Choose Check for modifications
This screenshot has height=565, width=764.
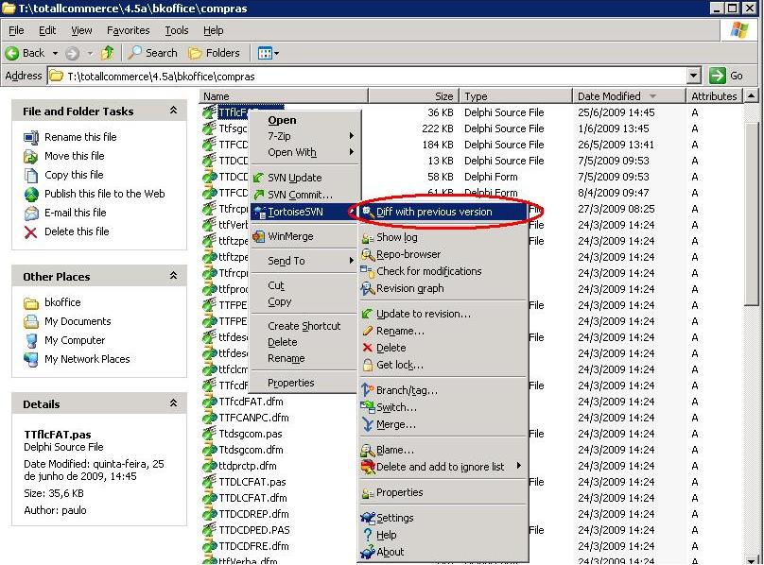pos(428,271)
